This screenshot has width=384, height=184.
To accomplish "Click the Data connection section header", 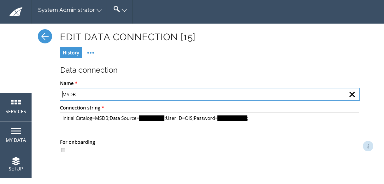I will pos(89,70).
